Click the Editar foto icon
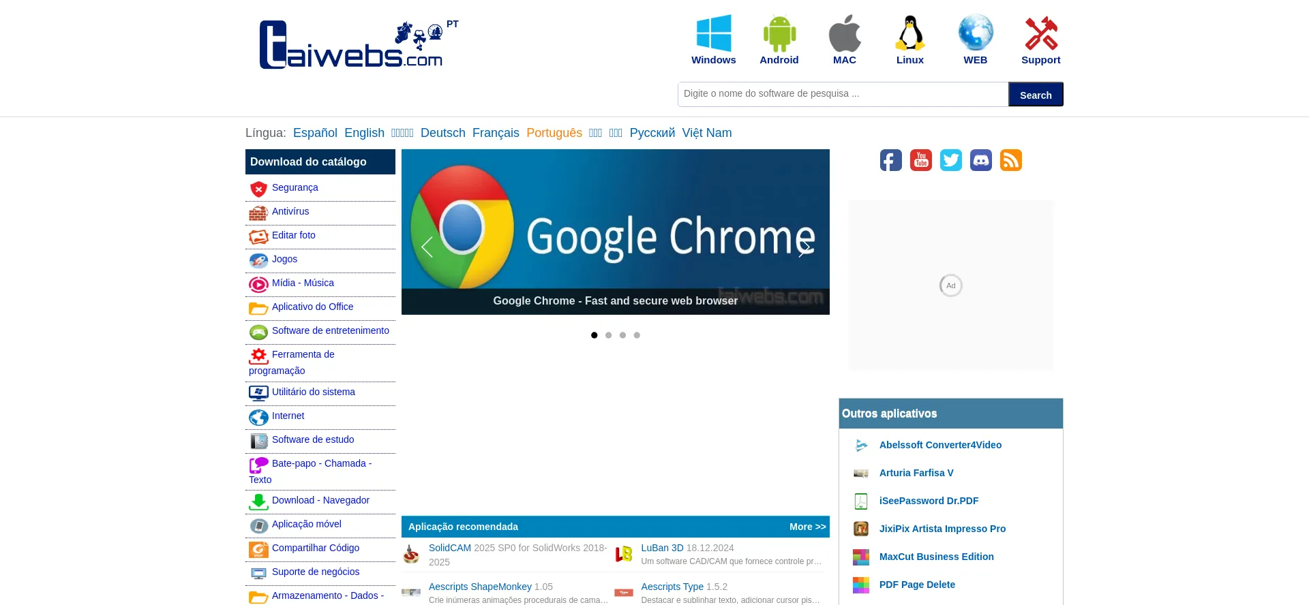The height and width of the screenshot is (605, 1309). 258,237
